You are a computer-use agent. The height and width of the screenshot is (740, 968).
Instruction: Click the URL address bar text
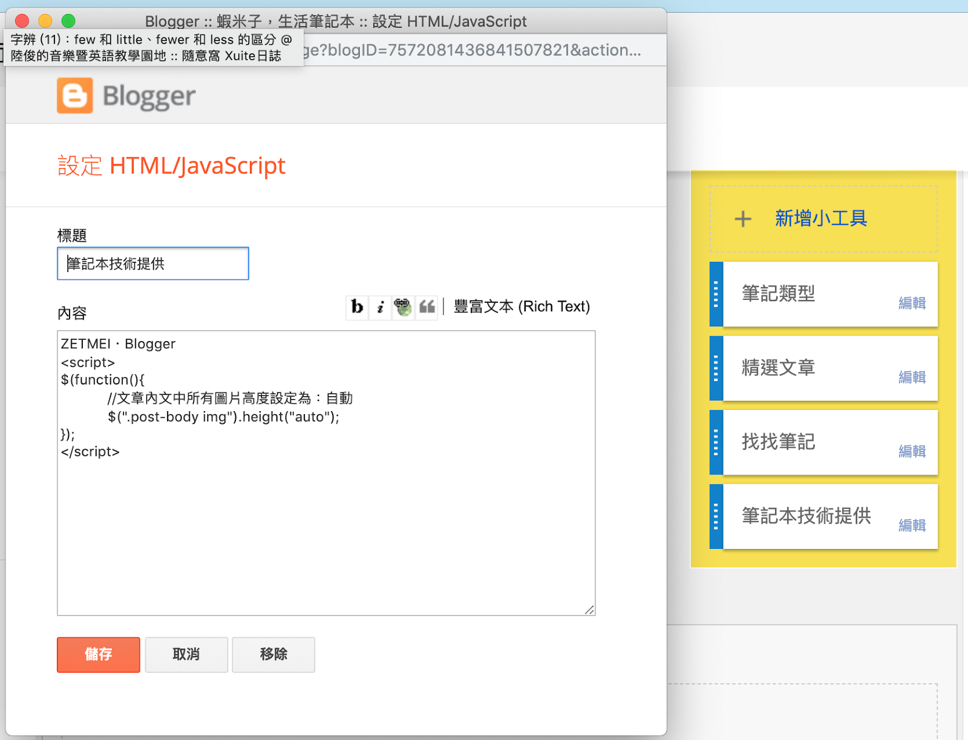pos(472,50)
